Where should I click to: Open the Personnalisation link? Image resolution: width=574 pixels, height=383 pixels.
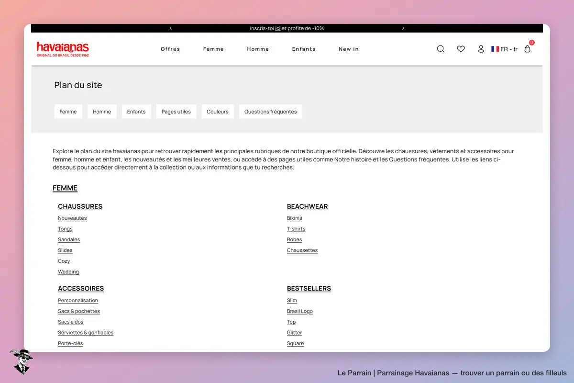[78, 301]
